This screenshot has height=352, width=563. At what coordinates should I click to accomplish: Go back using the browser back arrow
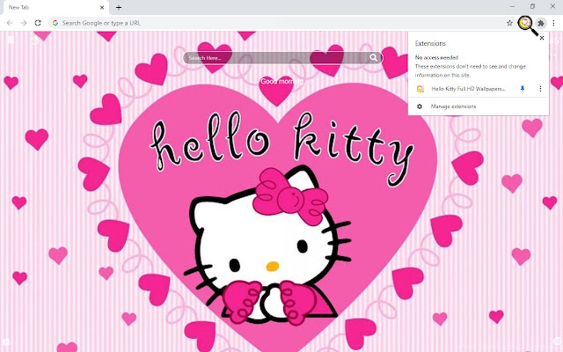pos(10,23)
